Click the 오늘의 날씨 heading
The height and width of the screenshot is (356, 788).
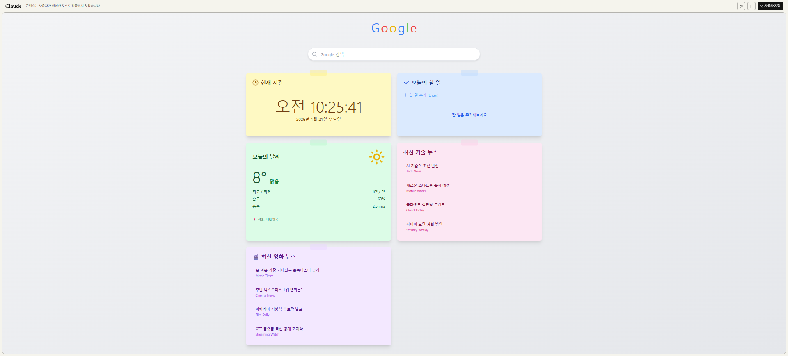[x=266, y=157]
